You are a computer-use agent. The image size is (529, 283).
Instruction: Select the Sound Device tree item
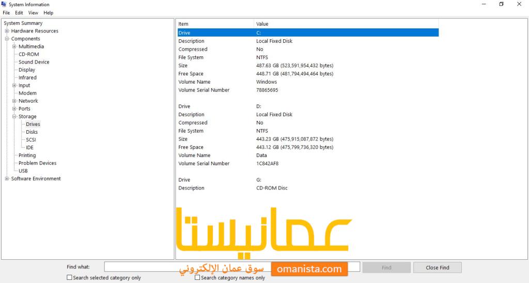pyautogui.click(x=34, y=62)
